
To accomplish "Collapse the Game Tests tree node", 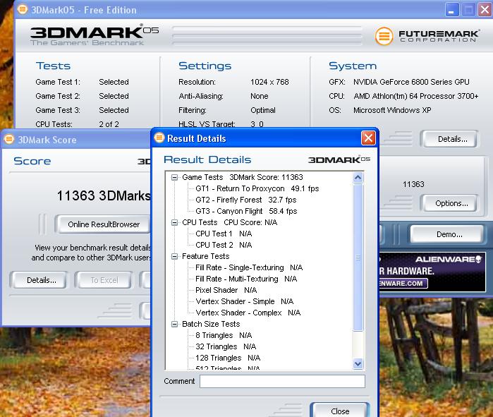I will [x=174, y=177].
